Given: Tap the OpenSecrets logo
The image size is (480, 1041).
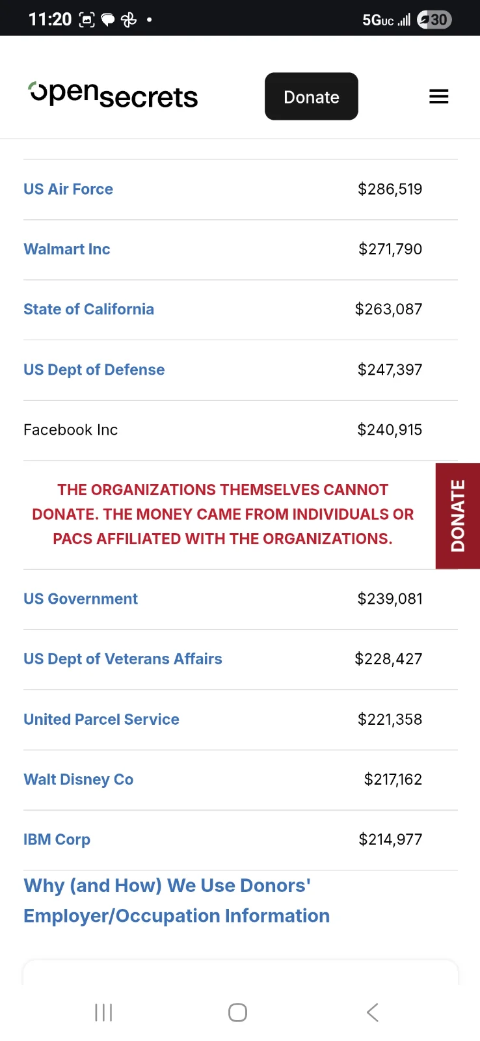Looking at the screenshot, I should tap(113, 95).
